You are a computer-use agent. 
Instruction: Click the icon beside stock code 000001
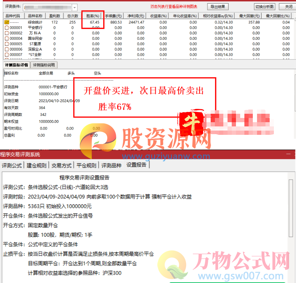[x=7, y=28]
